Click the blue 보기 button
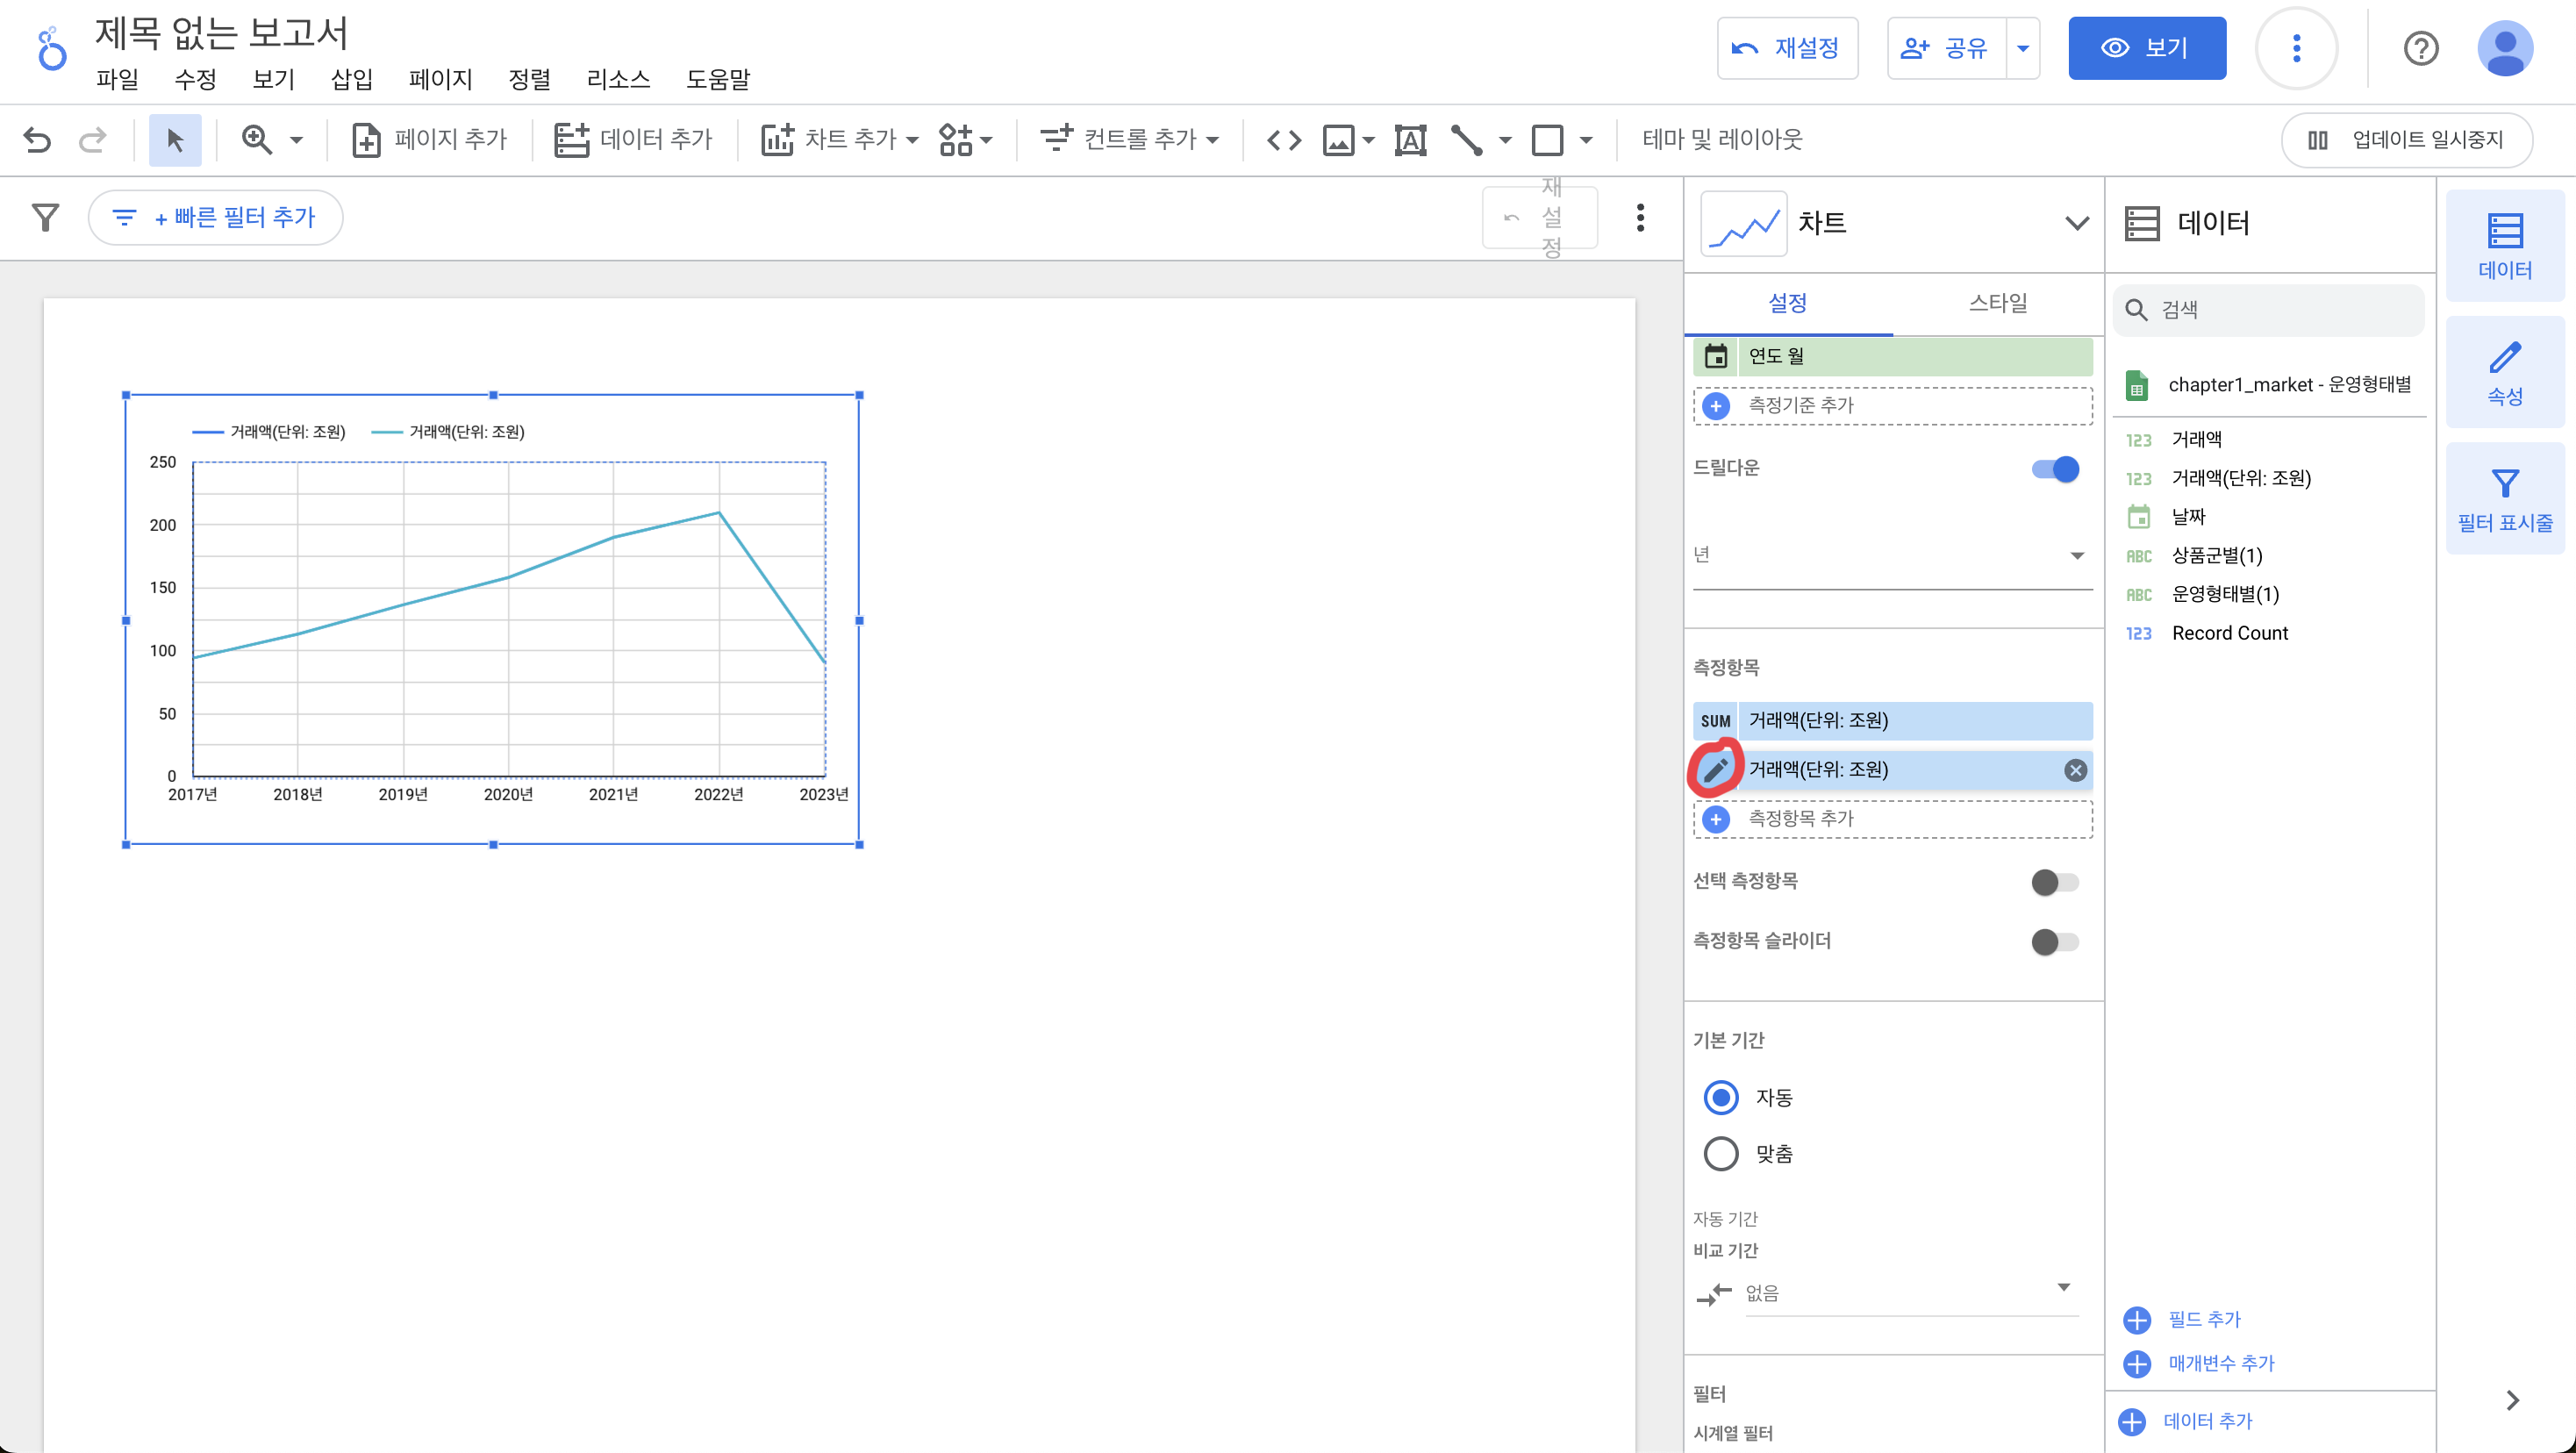The width and height of the screenshot is (2576, 1453). point(2146,48)
